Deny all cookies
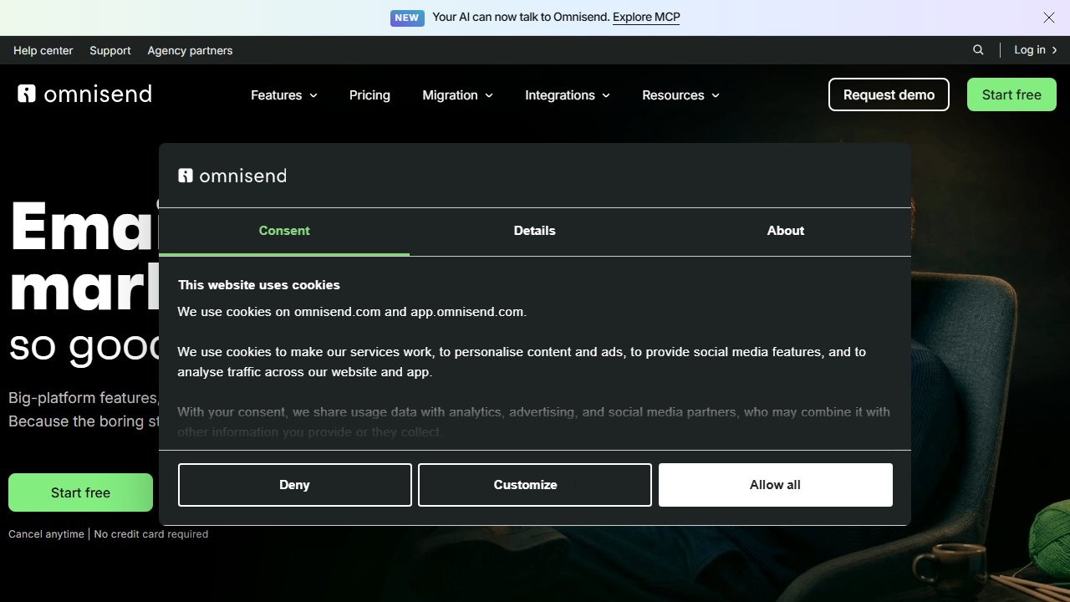The height and width of the screenshot is (602, 1070). pos(295,485)
